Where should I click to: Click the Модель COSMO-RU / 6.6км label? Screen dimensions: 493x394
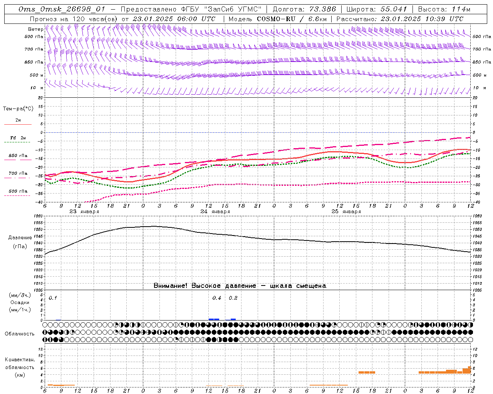click(278, 19)
